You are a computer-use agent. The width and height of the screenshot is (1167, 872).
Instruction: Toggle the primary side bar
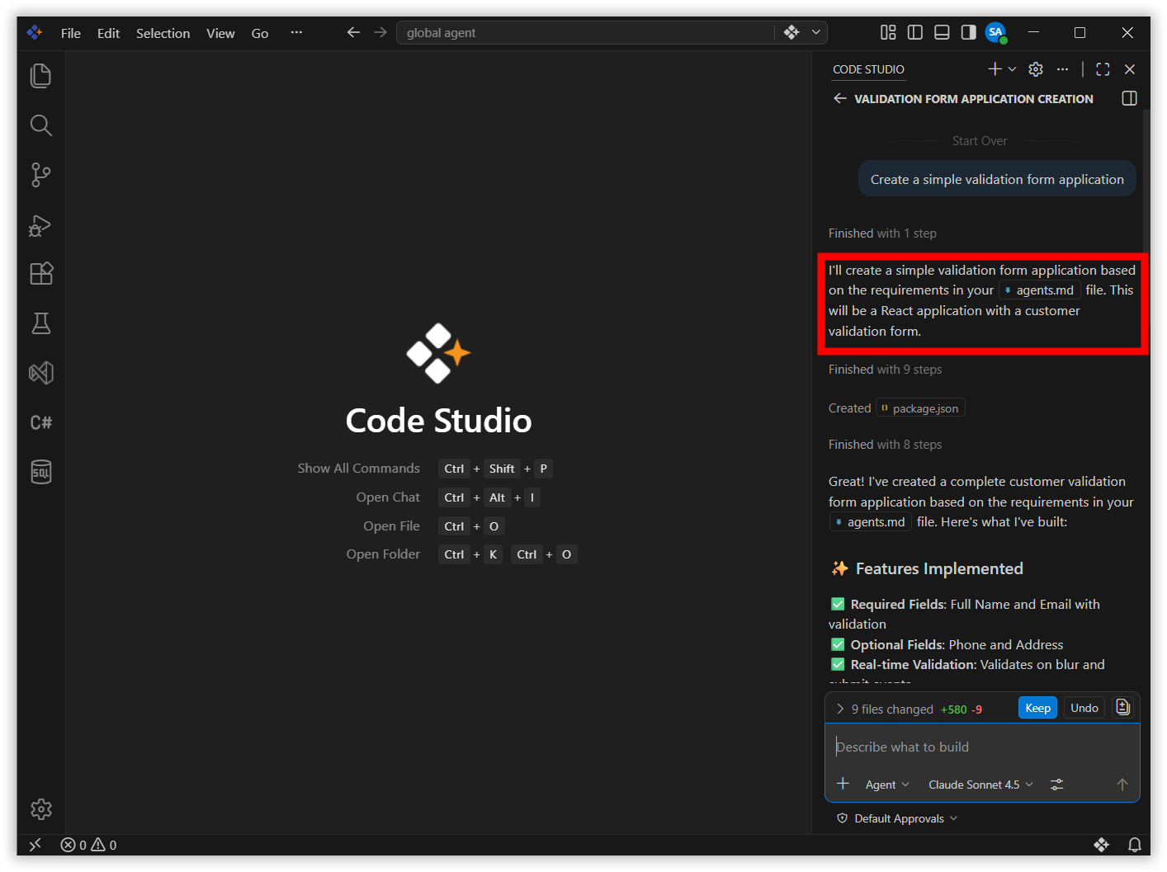click(915, 32)
